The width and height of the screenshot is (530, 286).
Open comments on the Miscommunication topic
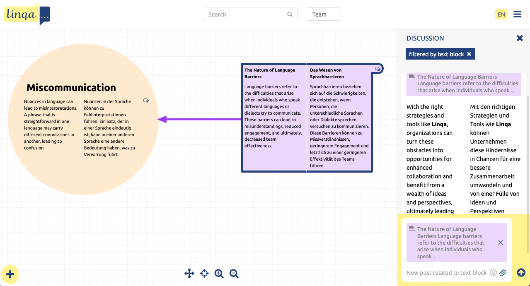(146, 101)
